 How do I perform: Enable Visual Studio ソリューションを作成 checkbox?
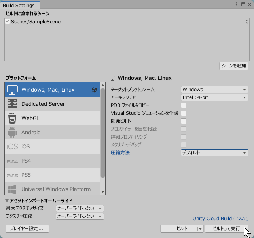coord(184,113)
